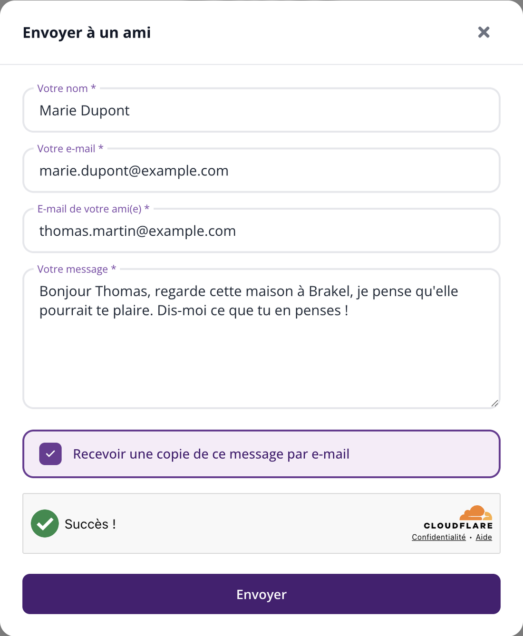Close the Envoyer à un ami dialog
The height and width of the screenshot is (636, 523).
484,32
